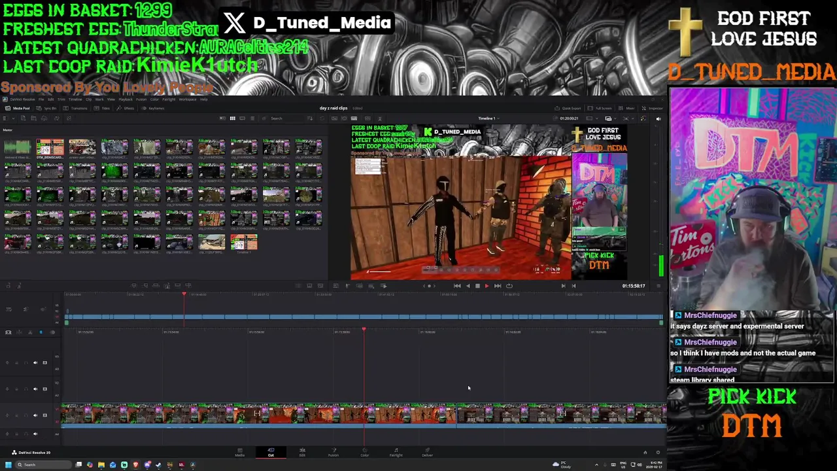Switch viewer to Full Screen
Viewport: 837px width, 471px height.
(601, 108)
